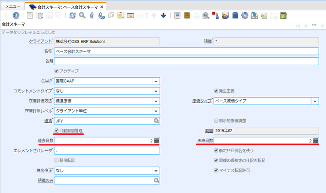The width and height of the screenshot is (326, 193).
Task: Open the calculator for 過去日数 field
Action: coord(156,140)
